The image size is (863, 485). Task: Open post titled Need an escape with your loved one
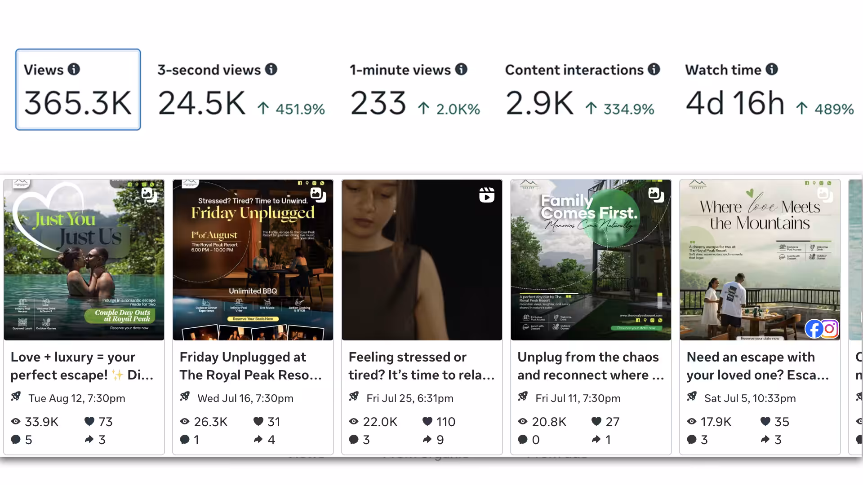point(758,366)
